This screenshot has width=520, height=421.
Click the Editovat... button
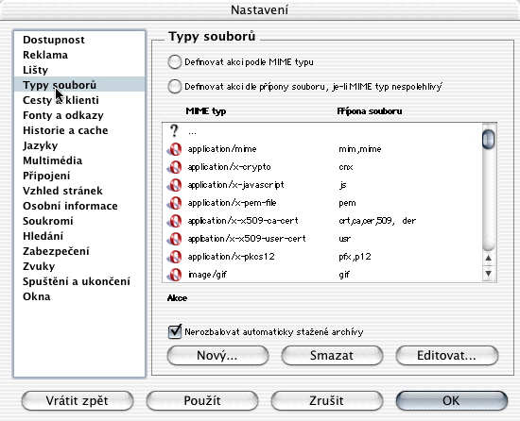pos(446,356)
